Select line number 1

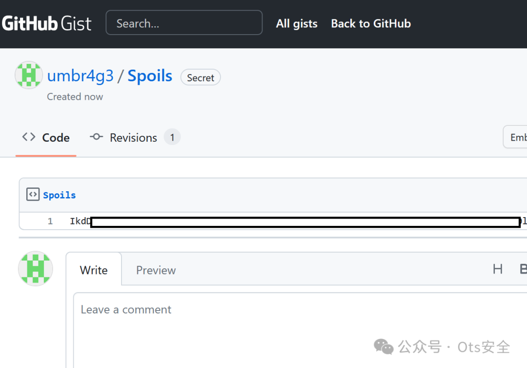(50, 221)
